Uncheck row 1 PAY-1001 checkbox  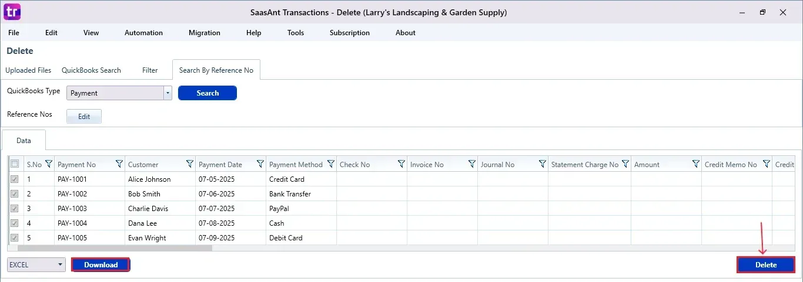(x=15, y=179)
